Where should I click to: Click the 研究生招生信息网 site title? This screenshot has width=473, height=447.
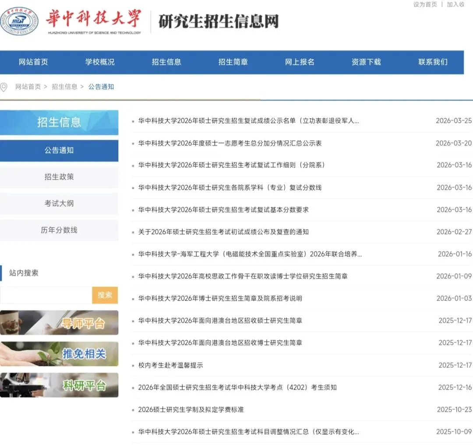219,21
